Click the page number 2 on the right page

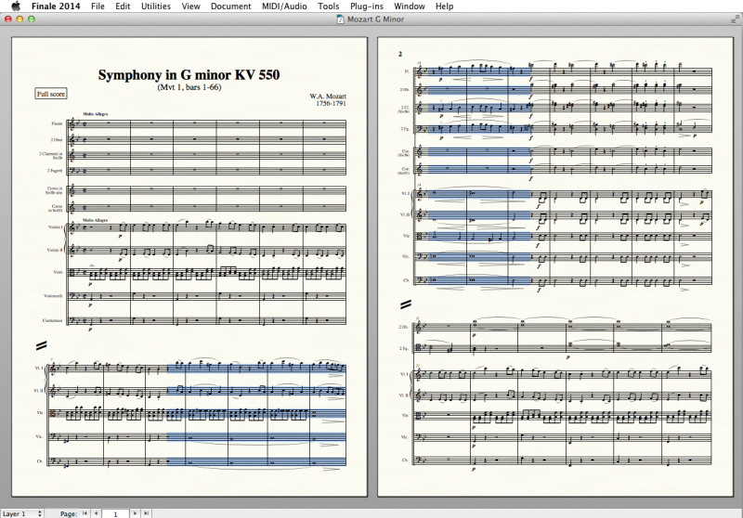click(x=400, y=54)
